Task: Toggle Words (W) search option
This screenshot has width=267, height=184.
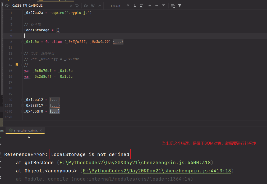Action: click(93, 6)
